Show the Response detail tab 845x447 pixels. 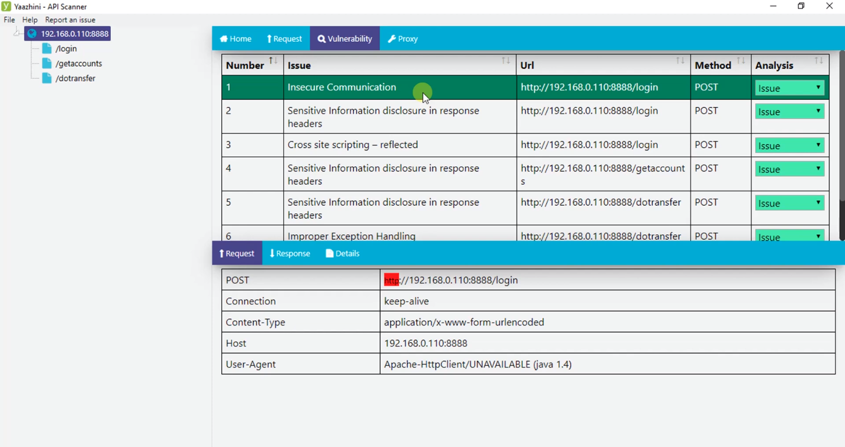click(x=290, y=253)
